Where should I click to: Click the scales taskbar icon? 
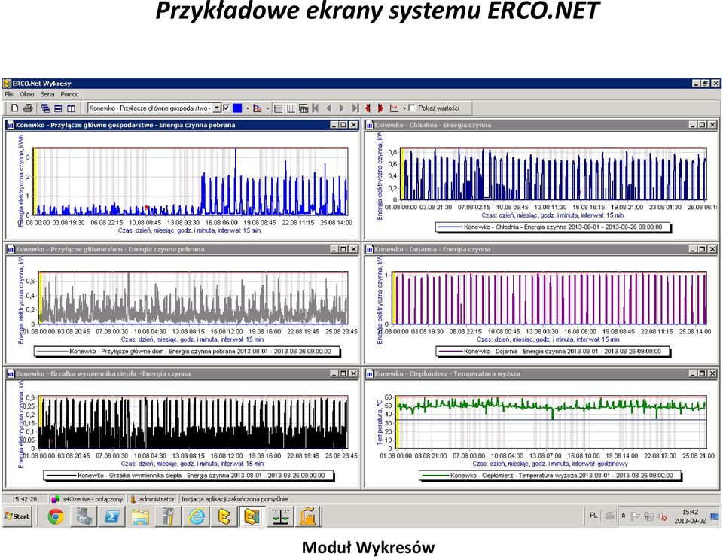(281, 516)
